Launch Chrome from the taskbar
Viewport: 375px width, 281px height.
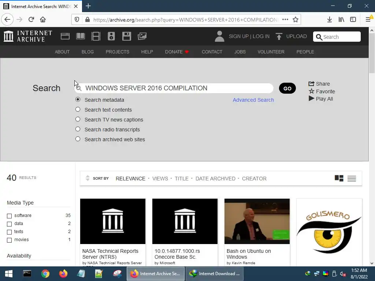pos(45,274)
